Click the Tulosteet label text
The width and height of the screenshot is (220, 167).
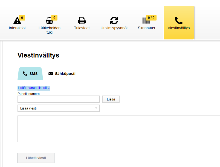click(82, 28)
